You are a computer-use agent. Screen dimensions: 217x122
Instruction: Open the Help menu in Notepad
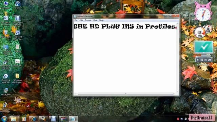pos(101,20)
